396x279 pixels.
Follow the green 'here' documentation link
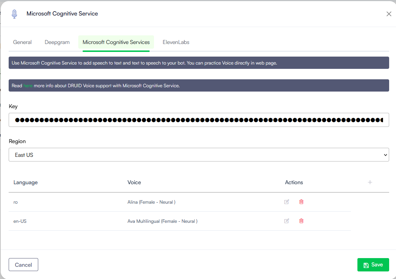28,86
